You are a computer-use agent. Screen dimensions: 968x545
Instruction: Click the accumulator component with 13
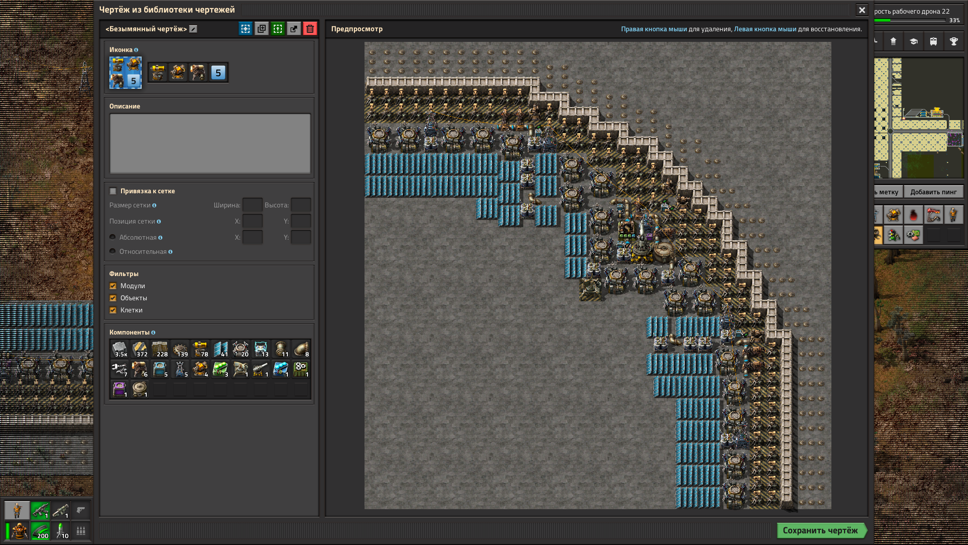click(x=261, y=349)
